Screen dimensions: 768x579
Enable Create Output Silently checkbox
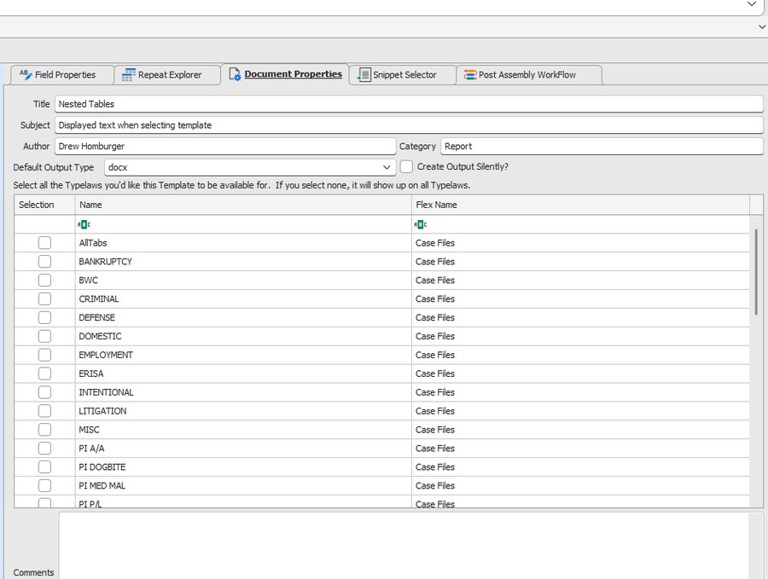(406, 166)
